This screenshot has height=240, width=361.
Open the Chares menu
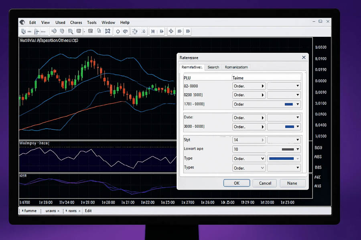pos(76,22)
